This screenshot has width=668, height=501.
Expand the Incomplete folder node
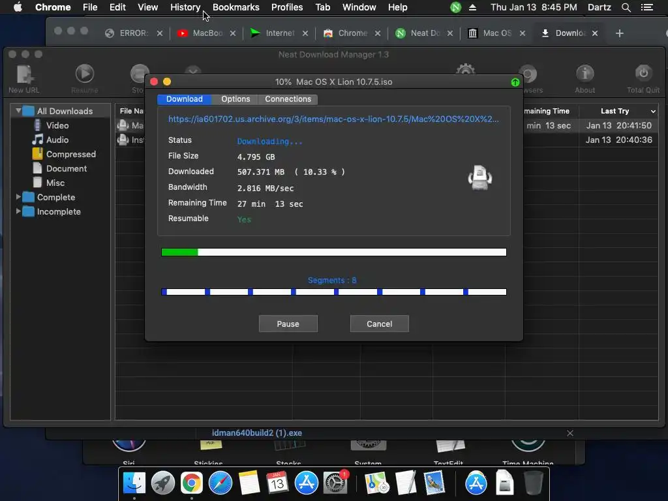(18, 211)
